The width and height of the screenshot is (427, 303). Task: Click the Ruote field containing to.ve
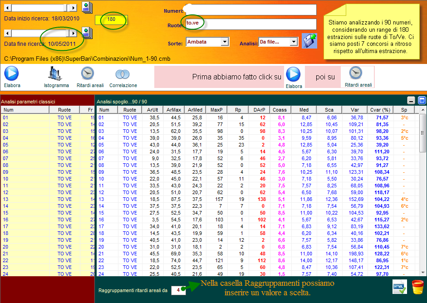coord(250,24)
